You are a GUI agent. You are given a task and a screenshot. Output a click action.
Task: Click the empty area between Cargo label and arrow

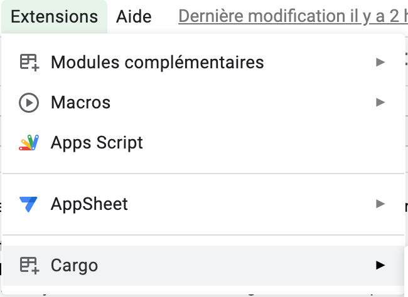point(239,265)
